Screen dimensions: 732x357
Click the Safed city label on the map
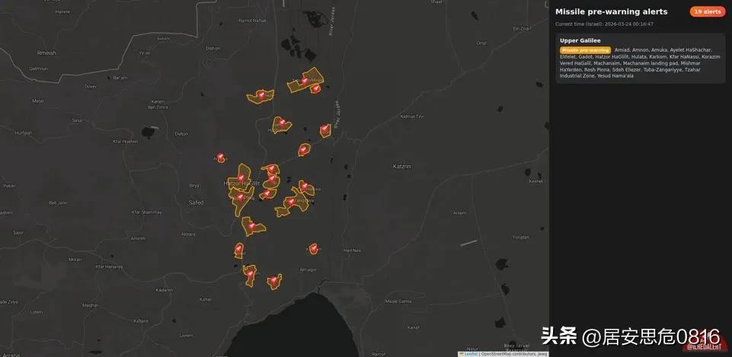tap(196, 202)
